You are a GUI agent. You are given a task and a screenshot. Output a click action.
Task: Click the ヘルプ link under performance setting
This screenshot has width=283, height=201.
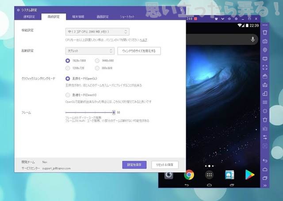(144, 40)
